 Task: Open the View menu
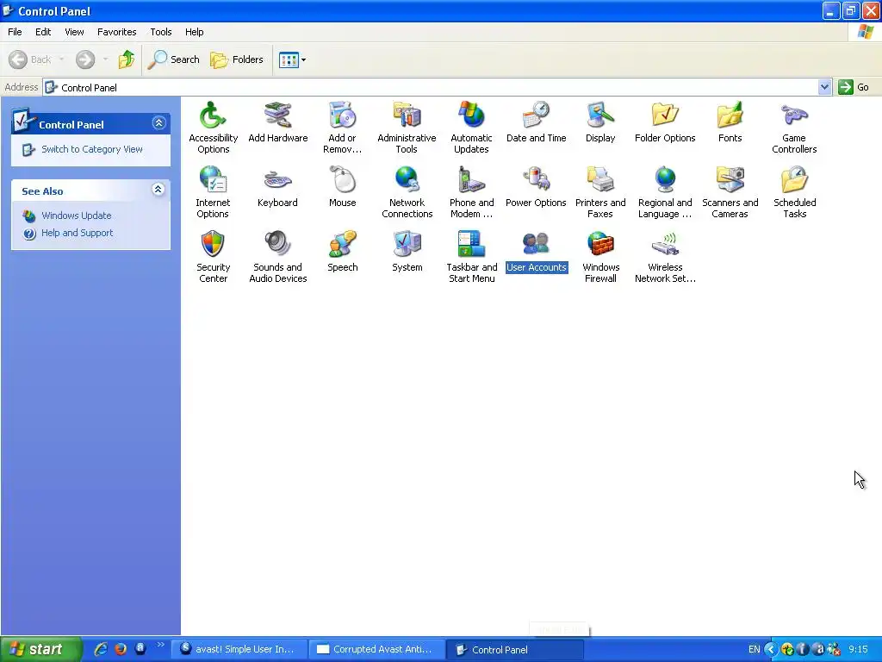pyautogui.click(x=74, y=32)
